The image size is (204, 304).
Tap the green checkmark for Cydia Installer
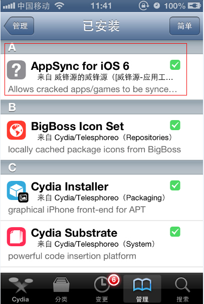(175, 185)
